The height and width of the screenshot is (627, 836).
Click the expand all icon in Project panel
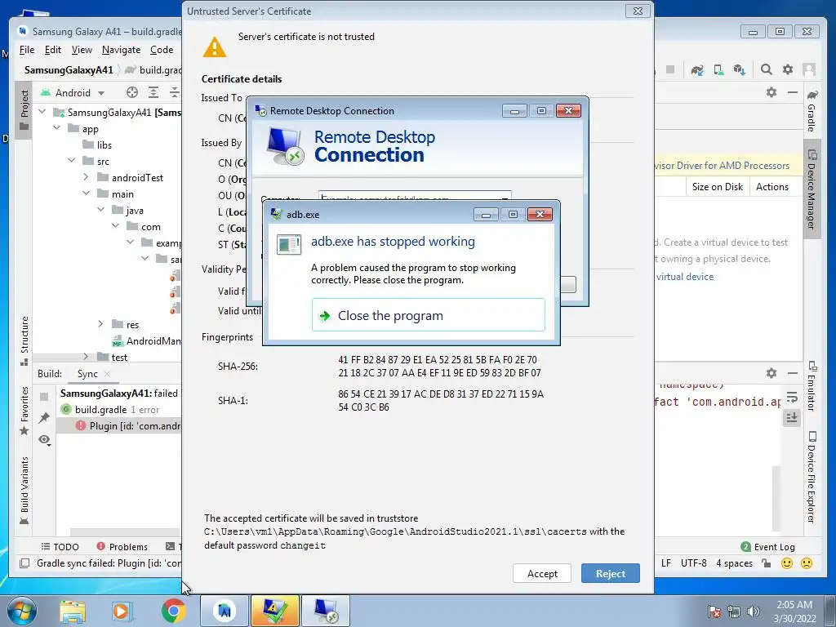click(153, 92)
